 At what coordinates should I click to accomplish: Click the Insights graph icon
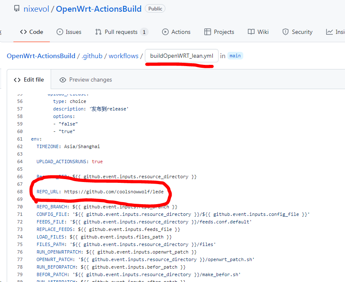point(330,32)
